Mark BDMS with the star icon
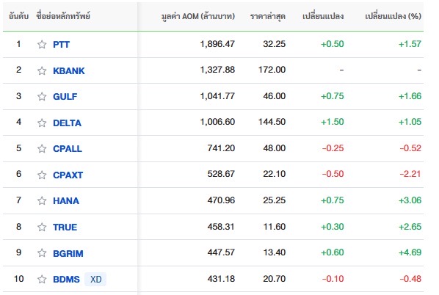The image size is (439, 295). (42, 279)
